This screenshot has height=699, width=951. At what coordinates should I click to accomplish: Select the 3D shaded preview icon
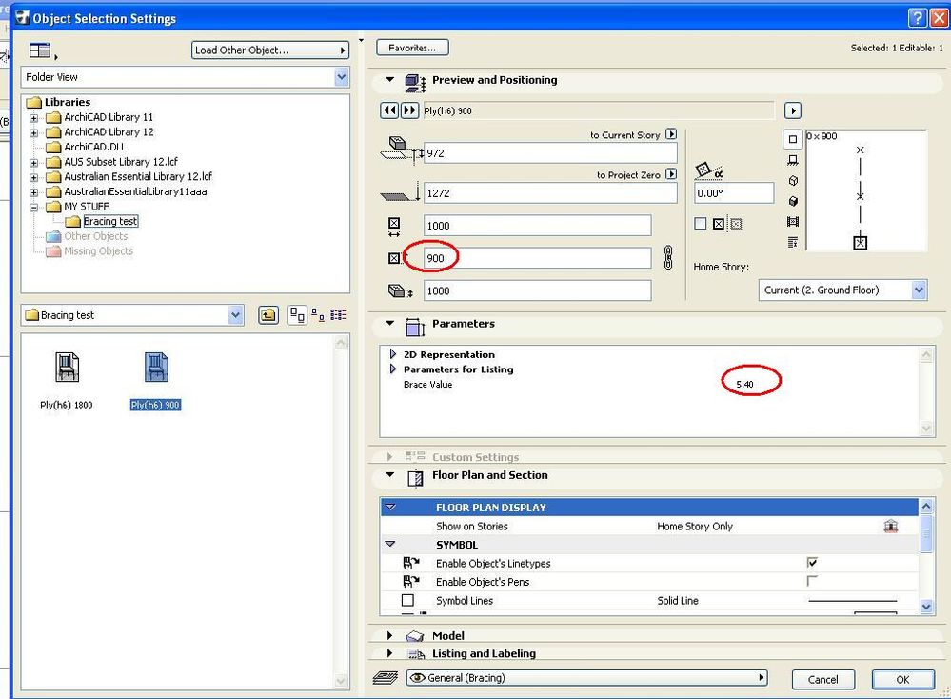(x=793, y=202)
